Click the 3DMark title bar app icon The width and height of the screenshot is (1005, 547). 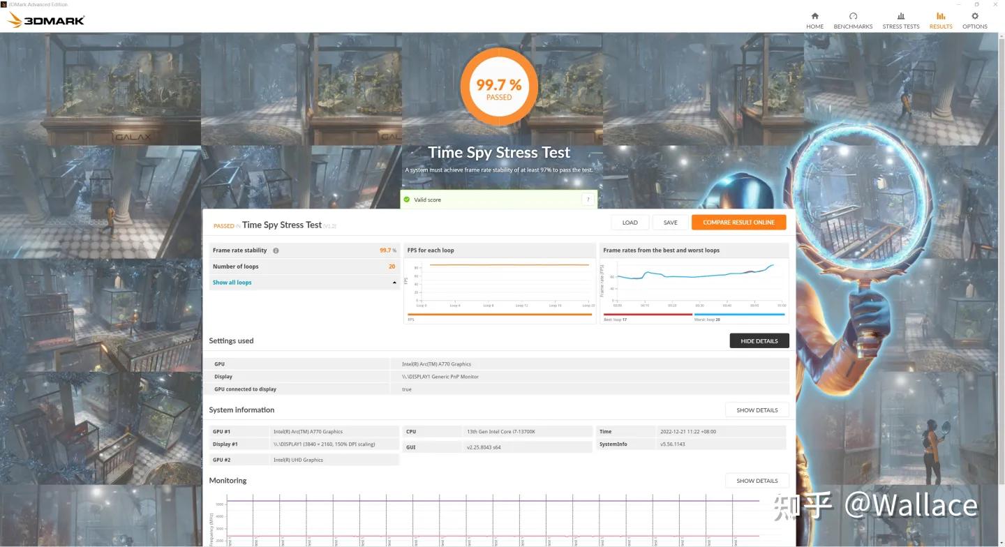[4, 4]
